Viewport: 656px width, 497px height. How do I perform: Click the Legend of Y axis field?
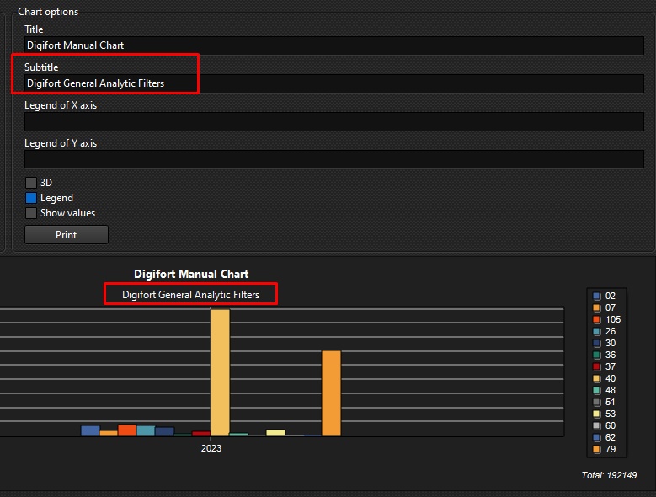click(333, 159)
